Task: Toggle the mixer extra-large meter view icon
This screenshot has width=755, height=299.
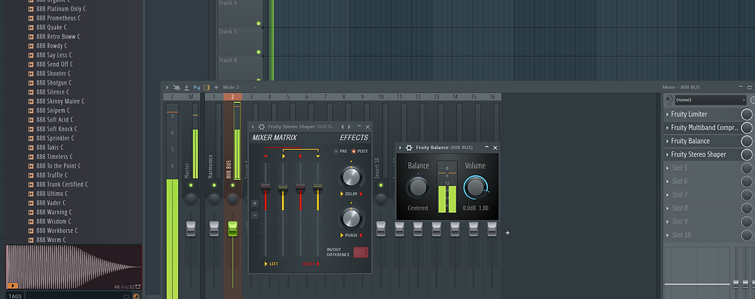Action: click(x=206, y=88)
